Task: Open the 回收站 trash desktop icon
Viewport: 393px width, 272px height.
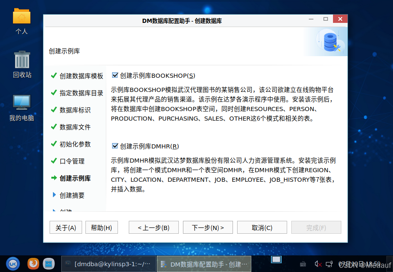Action: coord(22,64)
